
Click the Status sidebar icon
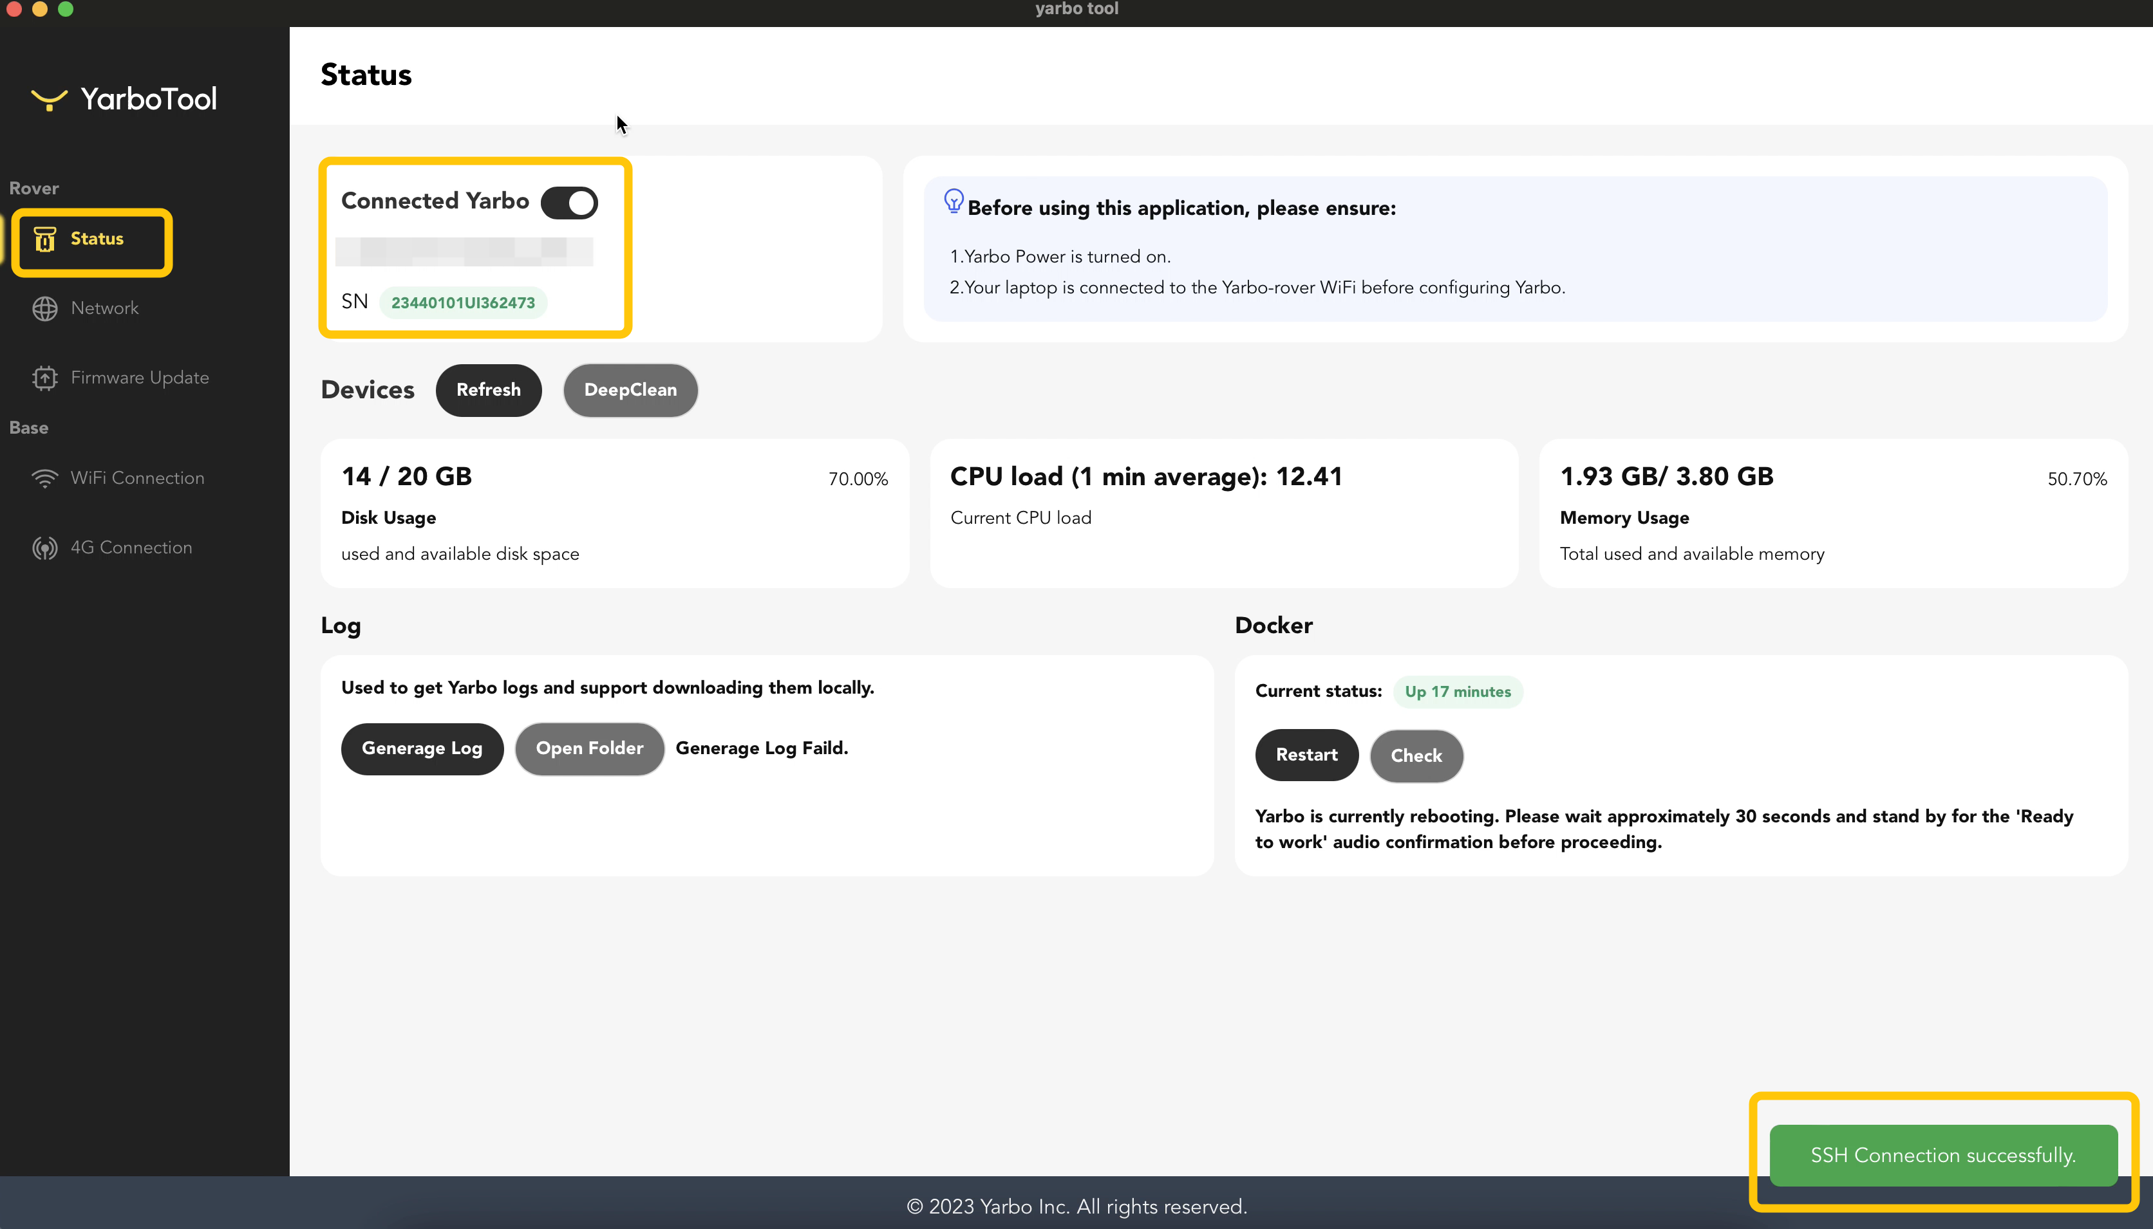click(x=45, y=240)
